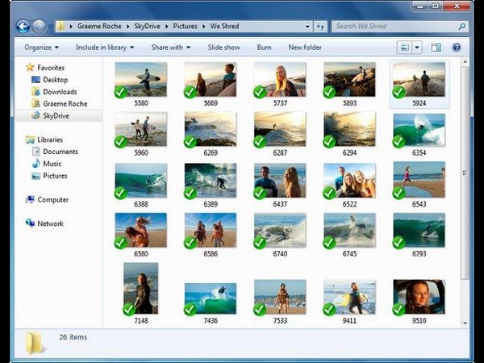The height and width of the screenshot is (363, 484).
Task: Click Slide show in the toolbar
Action: [x=224, y=48]
